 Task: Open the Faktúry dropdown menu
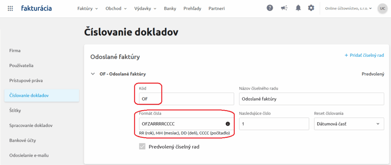(87, 8)
